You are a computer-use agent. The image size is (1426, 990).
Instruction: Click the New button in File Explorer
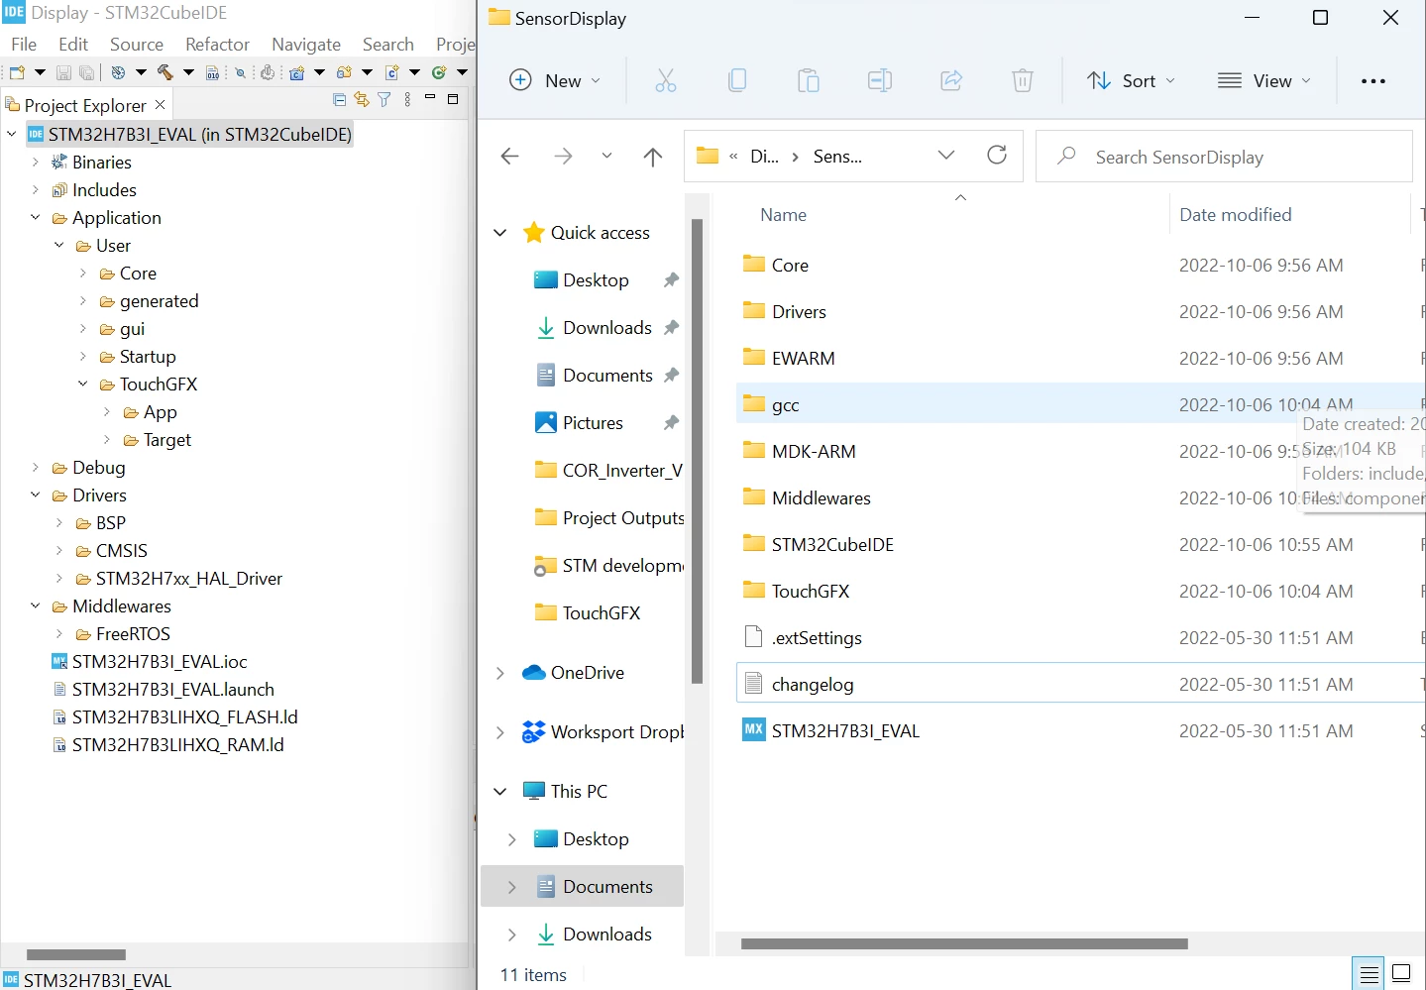click(x=555, y=81)
